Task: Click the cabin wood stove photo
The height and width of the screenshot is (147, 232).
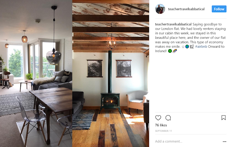Action: (111, 73)
